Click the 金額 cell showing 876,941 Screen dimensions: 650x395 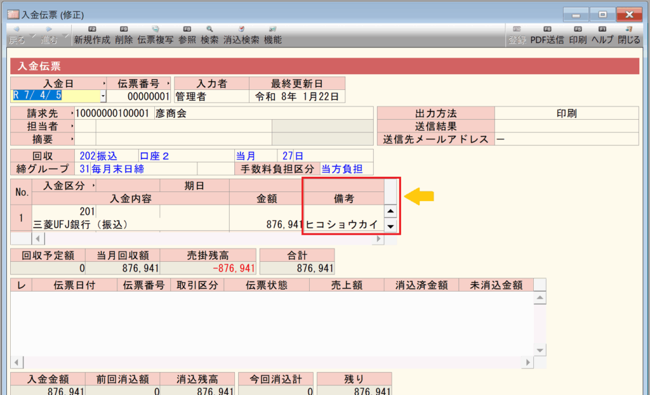267,224
